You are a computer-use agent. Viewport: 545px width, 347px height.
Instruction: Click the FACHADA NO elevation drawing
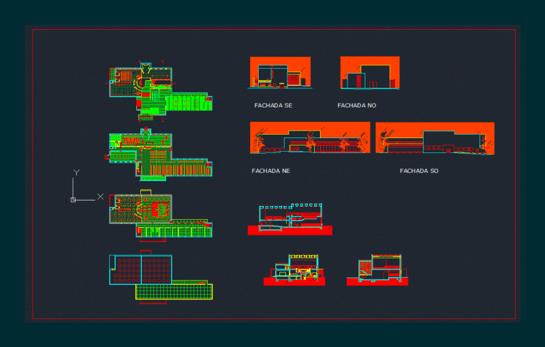point(370,73)
